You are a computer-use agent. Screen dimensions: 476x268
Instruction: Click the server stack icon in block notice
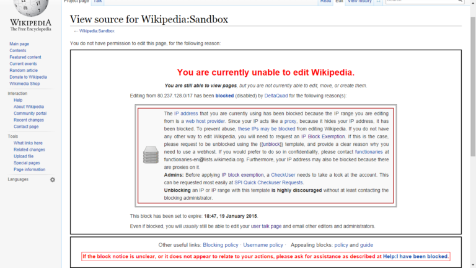(x=151, y=155)
